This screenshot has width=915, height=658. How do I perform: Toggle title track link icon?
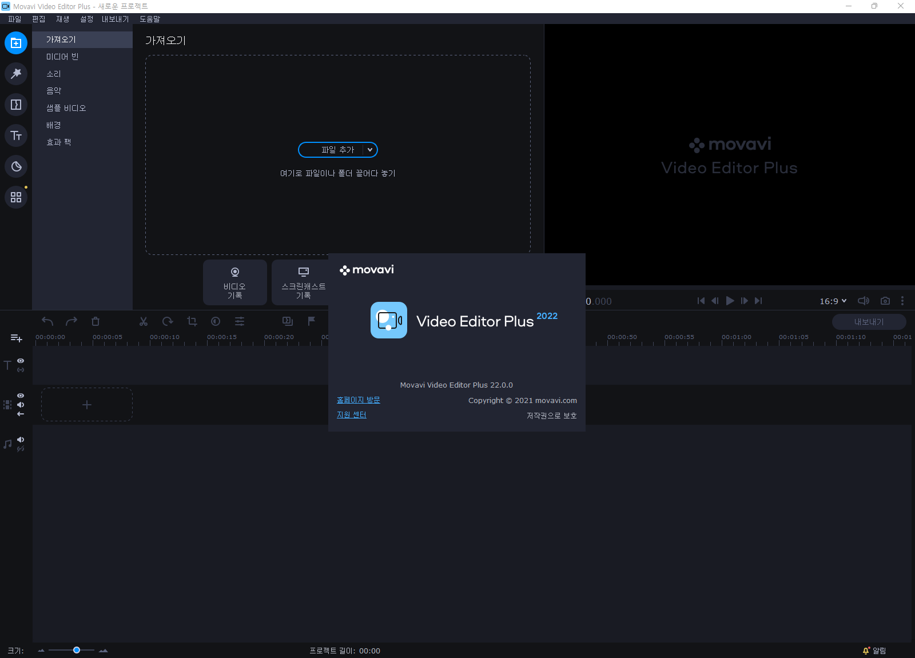pos(21,370)
